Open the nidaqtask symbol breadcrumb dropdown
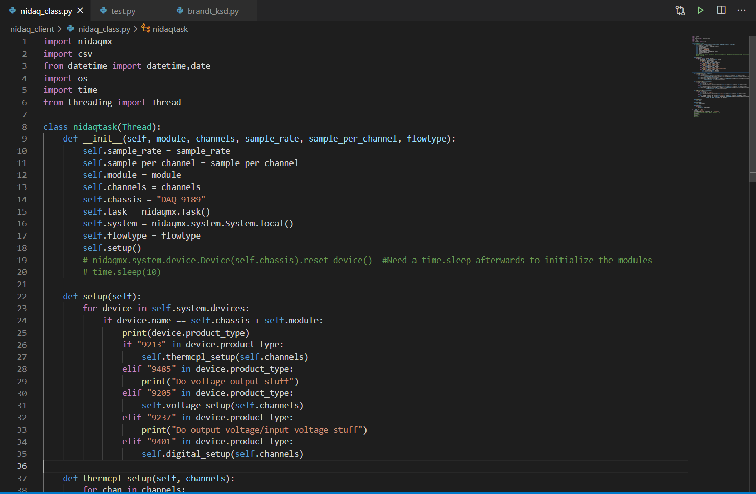Viewport: 756px width, 494px height. tap(170, 29)
